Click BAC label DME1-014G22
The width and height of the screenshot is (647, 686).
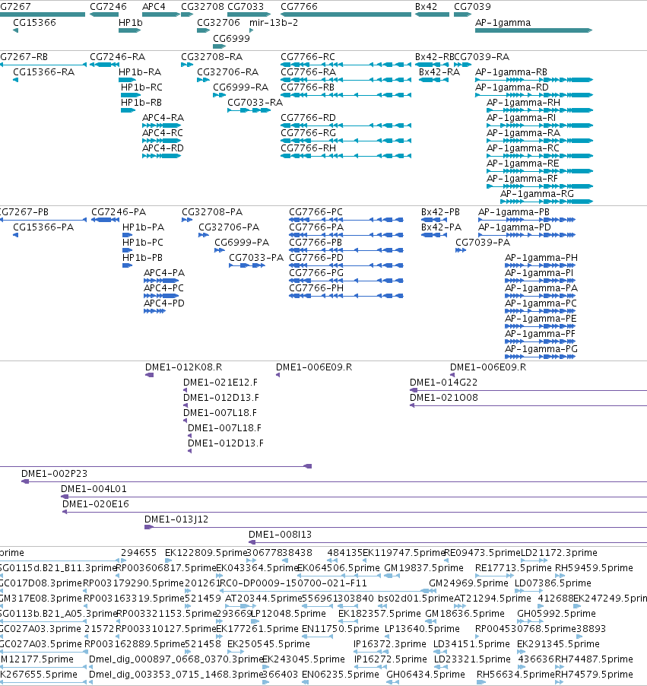(443, 383)
